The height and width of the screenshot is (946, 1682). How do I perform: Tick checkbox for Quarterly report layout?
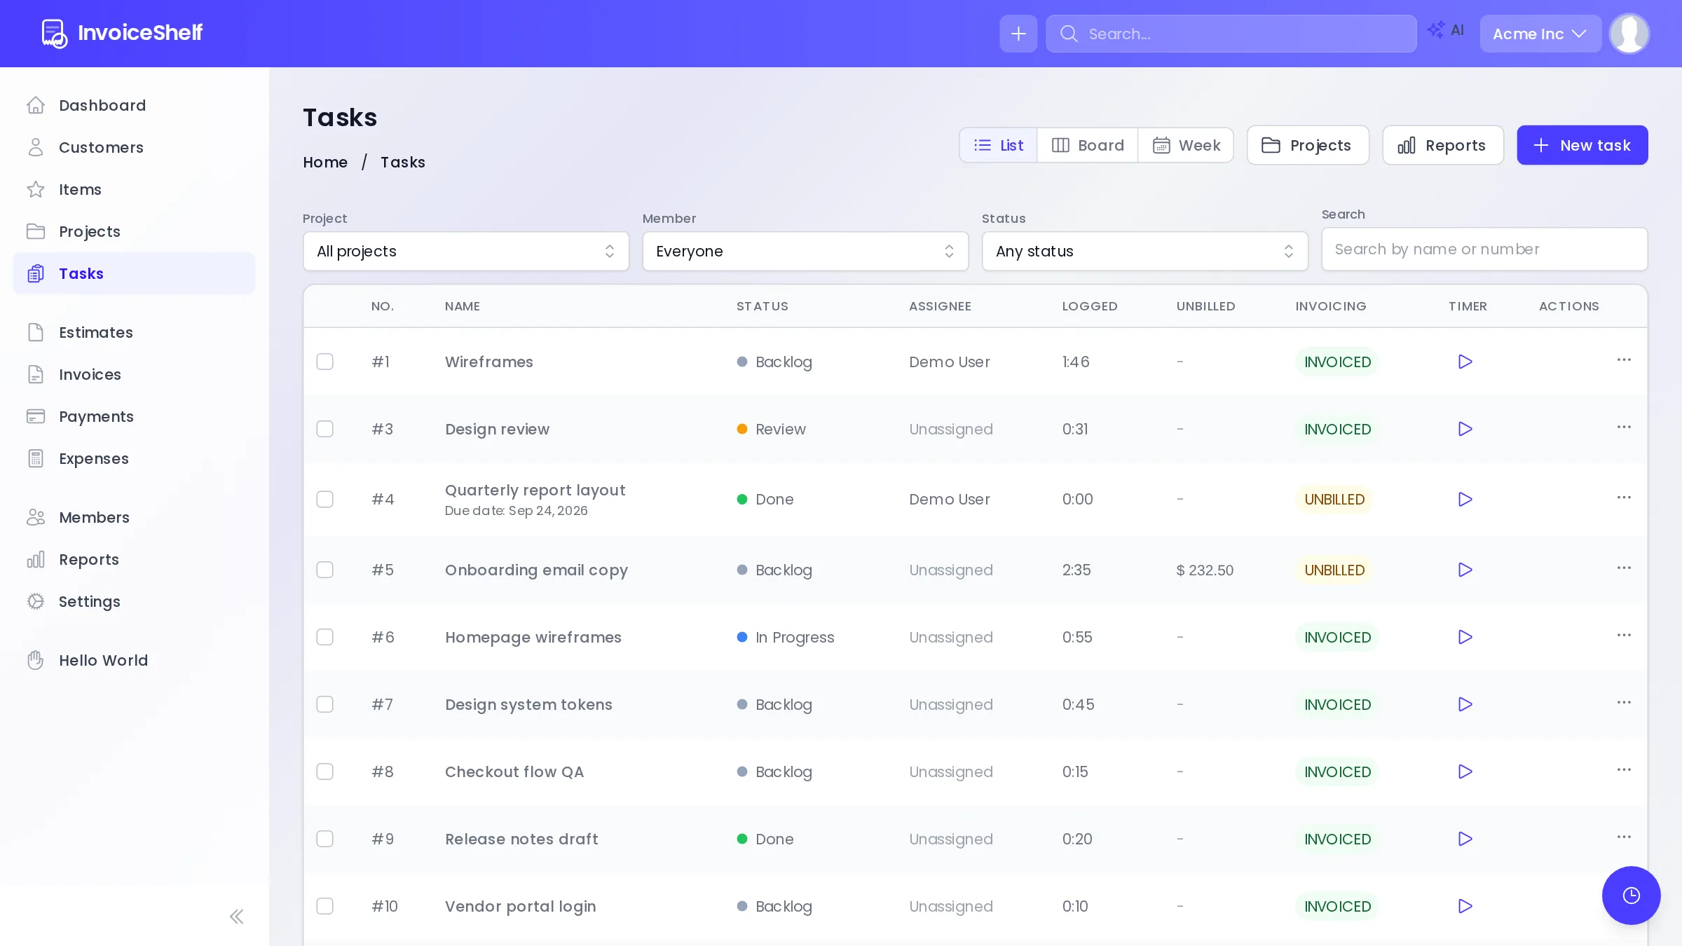coord(324,499)
